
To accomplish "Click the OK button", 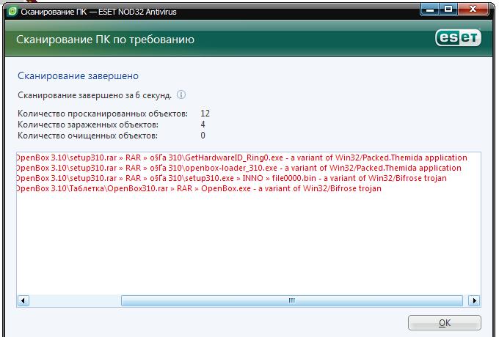I will (444, 322).
